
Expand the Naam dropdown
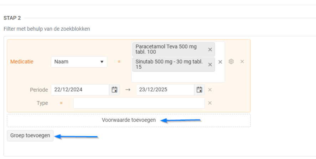[79, 62]
